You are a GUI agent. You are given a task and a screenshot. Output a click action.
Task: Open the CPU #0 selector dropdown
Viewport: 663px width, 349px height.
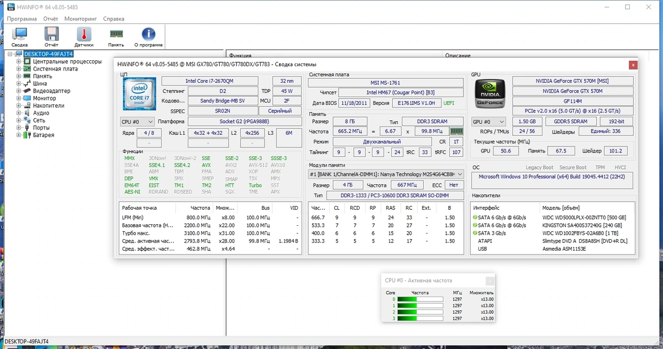[x=137, y=121]
